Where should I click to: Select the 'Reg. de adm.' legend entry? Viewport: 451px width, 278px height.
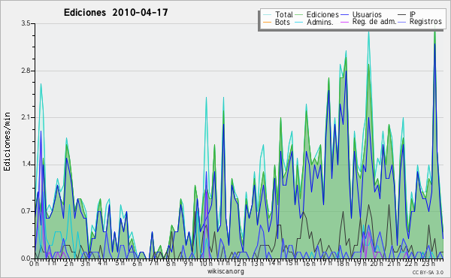point(374,22)
